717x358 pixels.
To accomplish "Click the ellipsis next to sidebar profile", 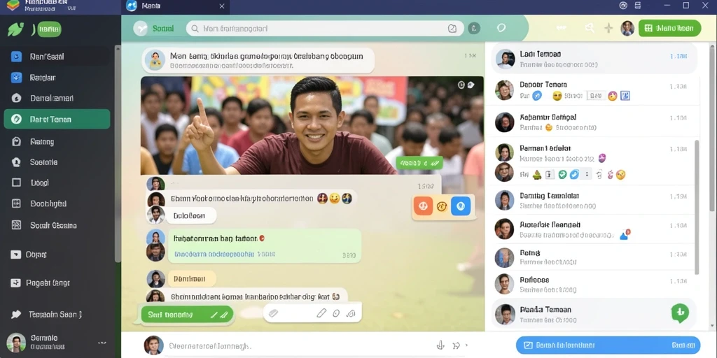I will [x=102, y=343].
